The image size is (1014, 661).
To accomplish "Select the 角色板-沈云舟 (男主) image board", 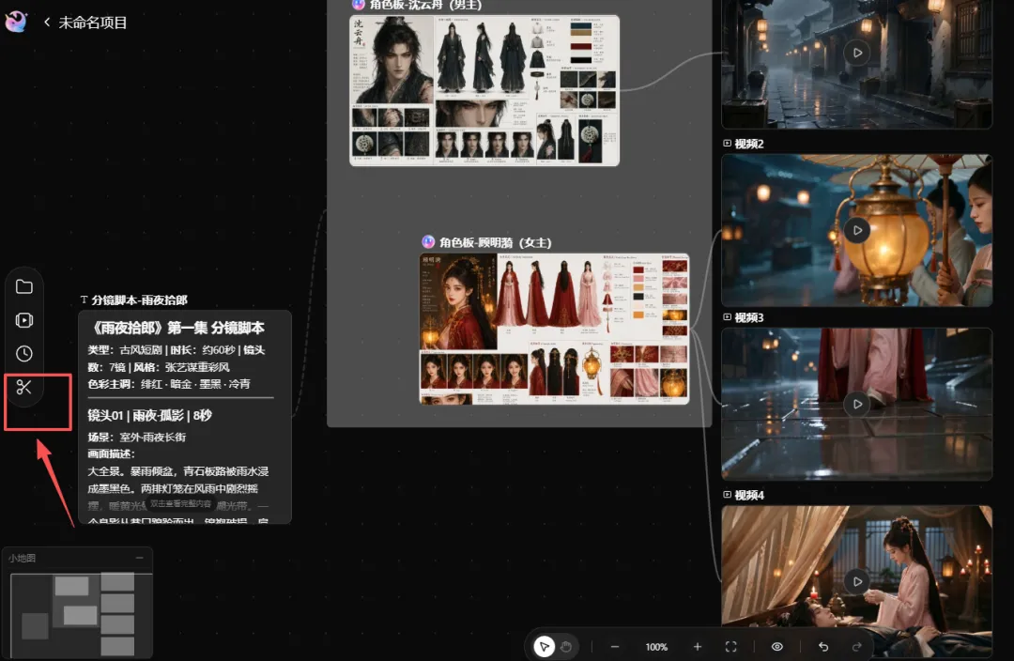I will click(484, 90).
